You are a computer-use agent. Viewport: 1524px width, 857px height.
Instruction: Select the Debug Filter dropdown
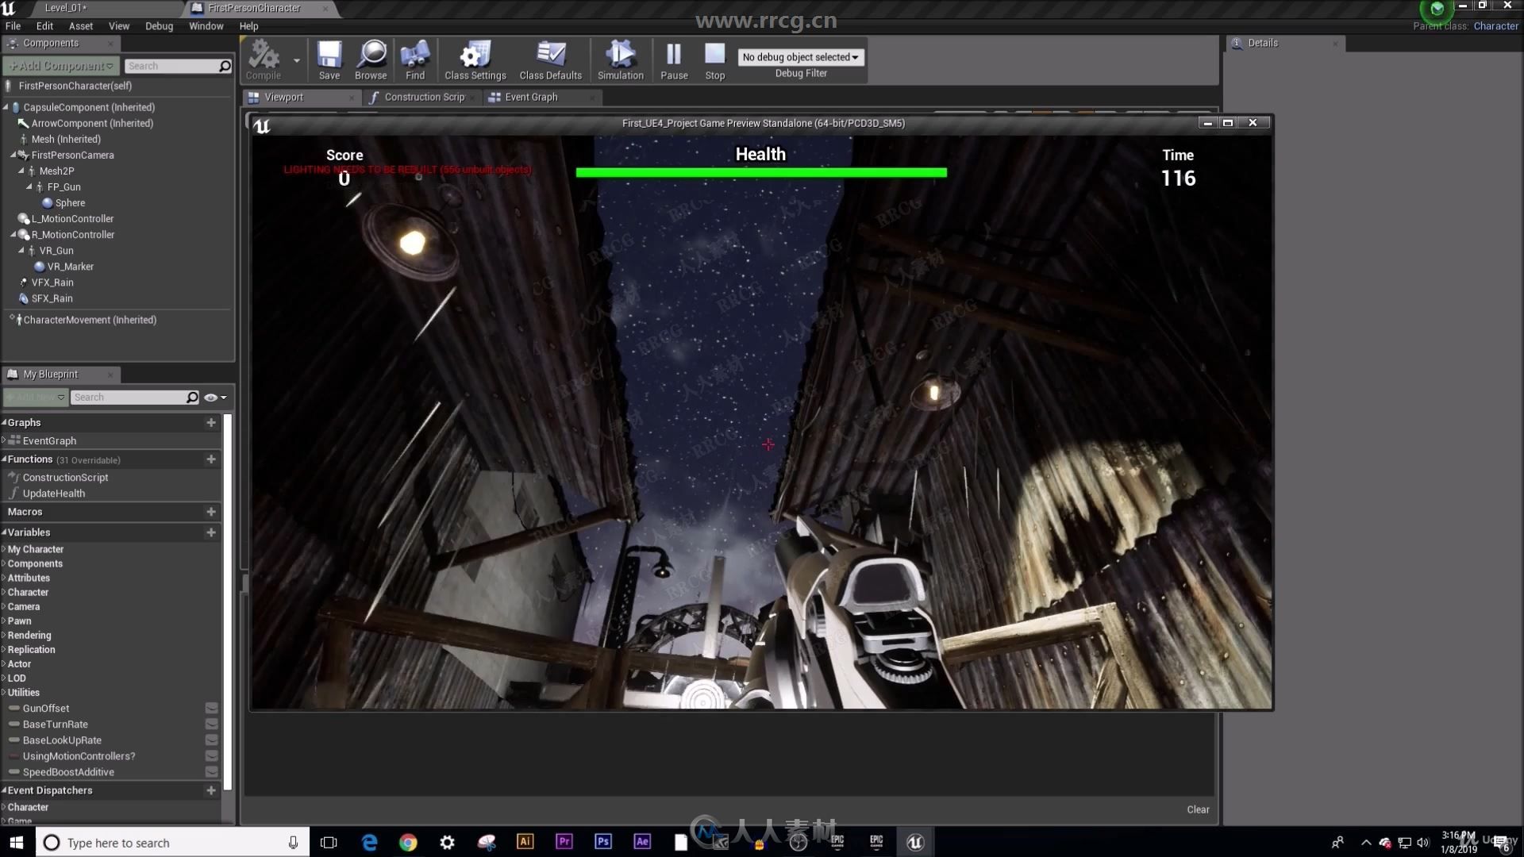point(801,56)
